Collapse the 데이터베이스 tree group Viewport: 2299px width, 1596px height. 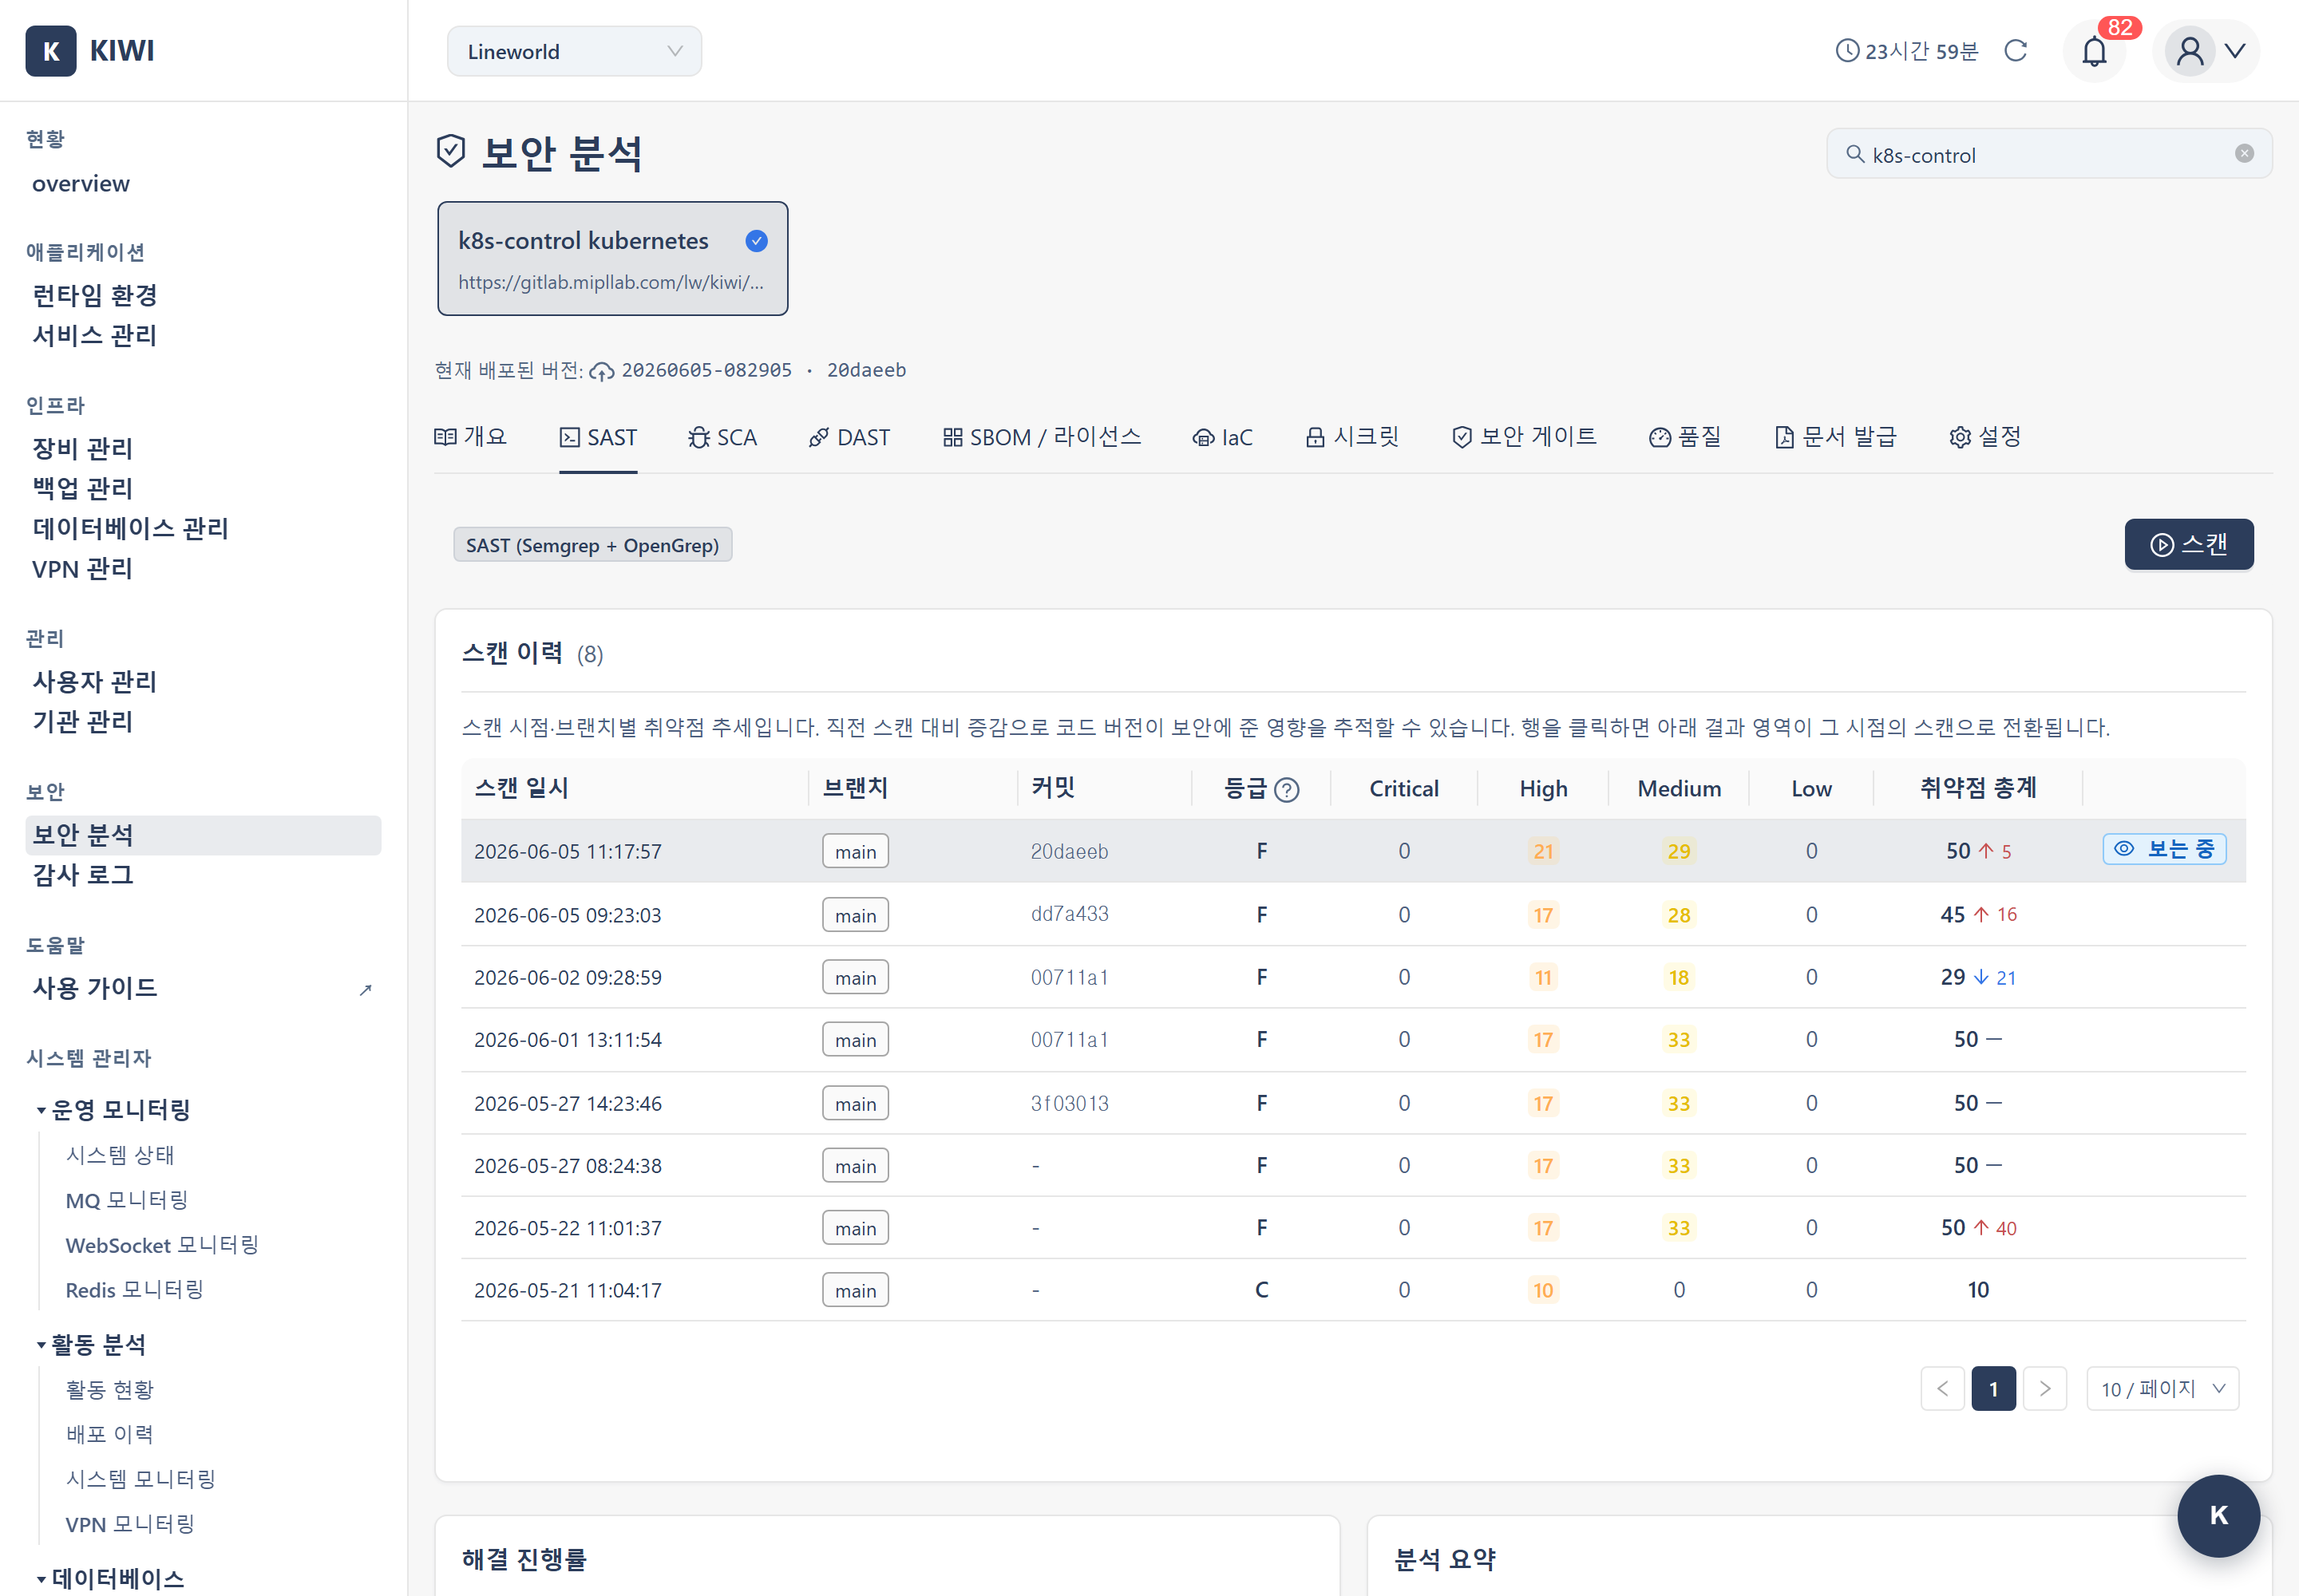click(x=41, y=1580)
